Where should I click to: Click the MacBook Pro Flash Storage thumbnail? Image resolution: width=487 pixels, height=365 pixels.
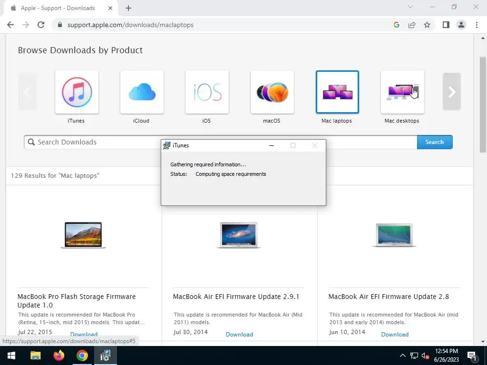pos(83,235)
